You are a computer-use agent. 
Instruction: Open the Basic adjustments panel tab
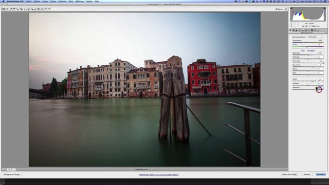pyautogui.click(x=290, y=30)
